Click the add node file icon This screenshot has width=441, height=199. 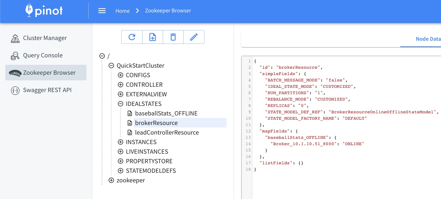point(152,37)
